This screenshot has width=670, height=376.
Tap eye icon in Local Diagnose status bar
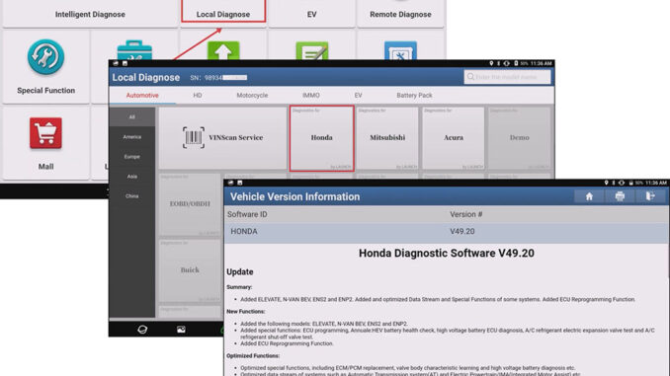click(506, 63)
